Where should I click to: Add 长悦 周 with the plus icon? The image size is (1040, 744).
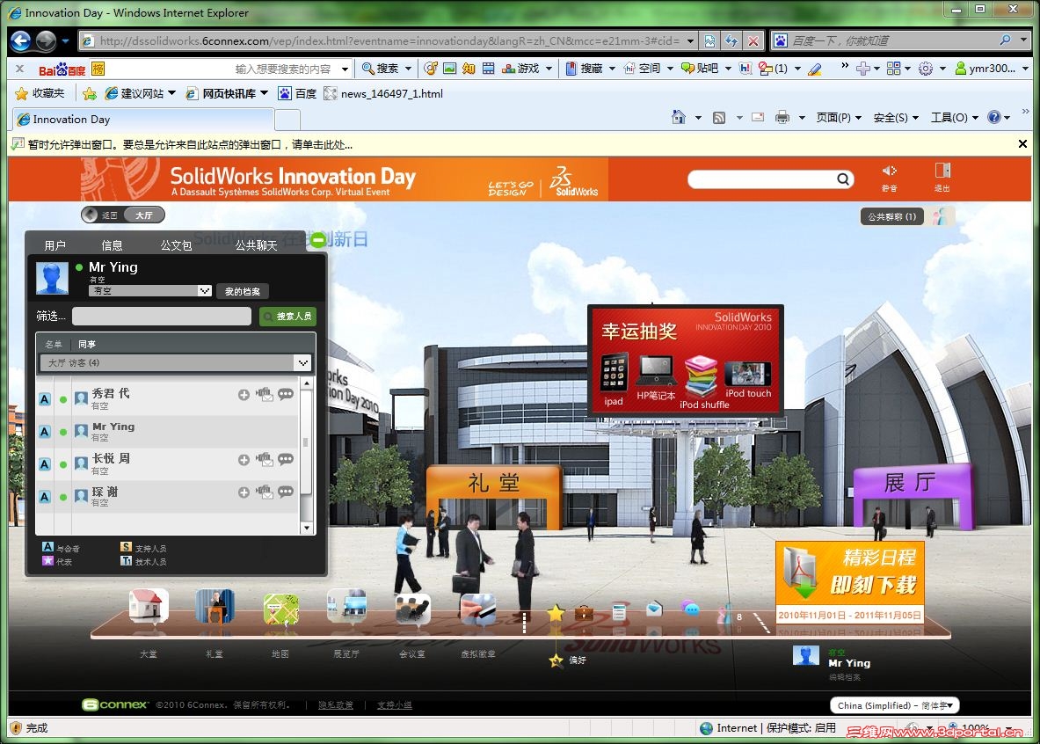coord(244,459)
